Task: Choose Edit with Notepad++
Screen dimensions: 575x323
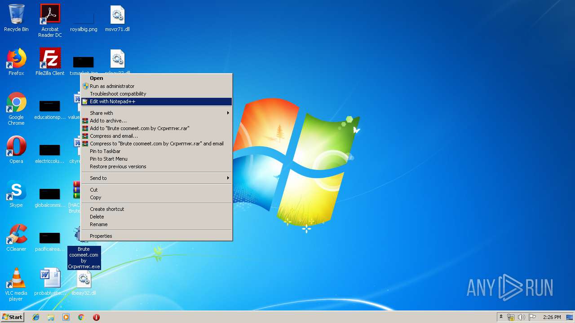Action: pos(156,101)
